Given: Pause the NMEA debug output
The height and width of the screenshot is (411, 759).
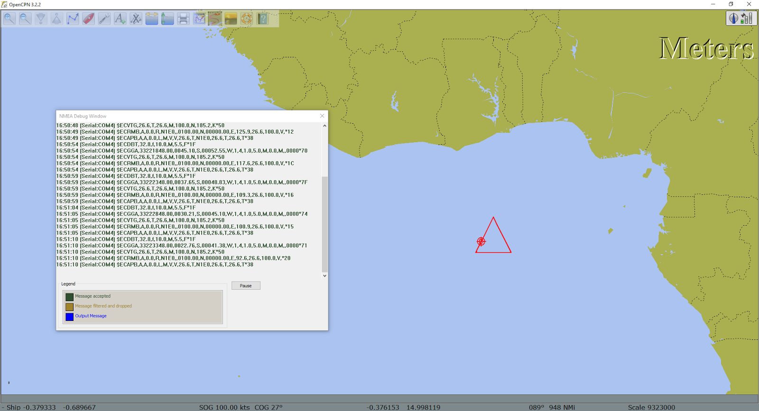Looking at the screenshot, I should [x=246, y=285].
